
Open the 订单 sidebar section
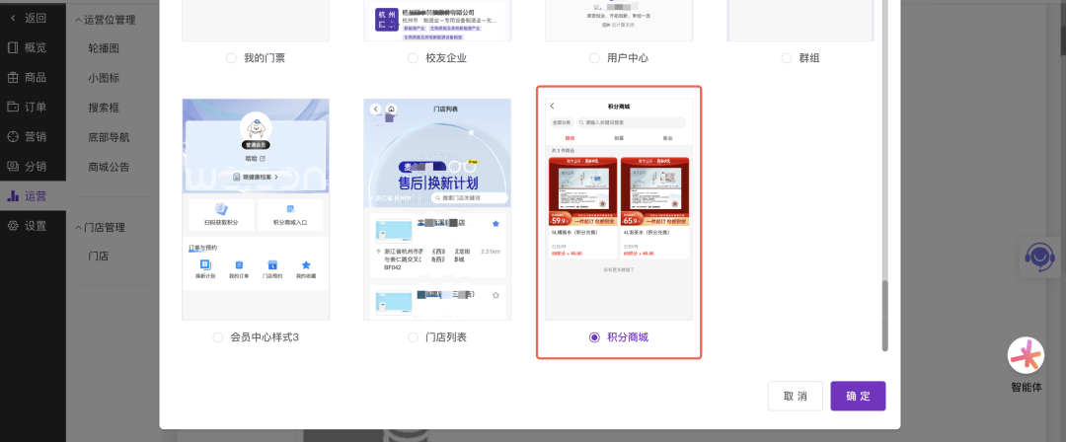(x=28, y=107)
